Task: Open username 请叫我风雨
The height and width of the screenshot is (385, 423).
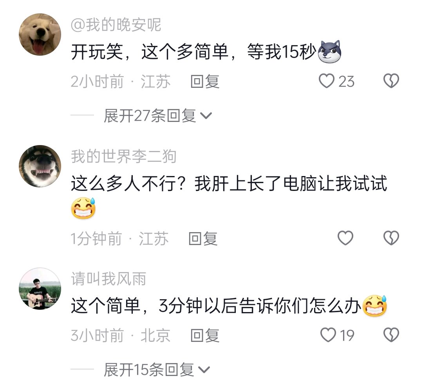Action: coord(108,279)
